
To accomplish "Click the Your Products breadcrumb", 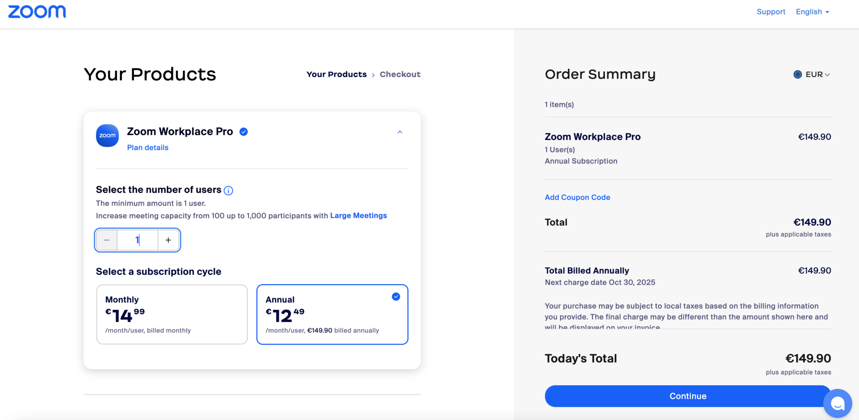I will click(337, 74).
